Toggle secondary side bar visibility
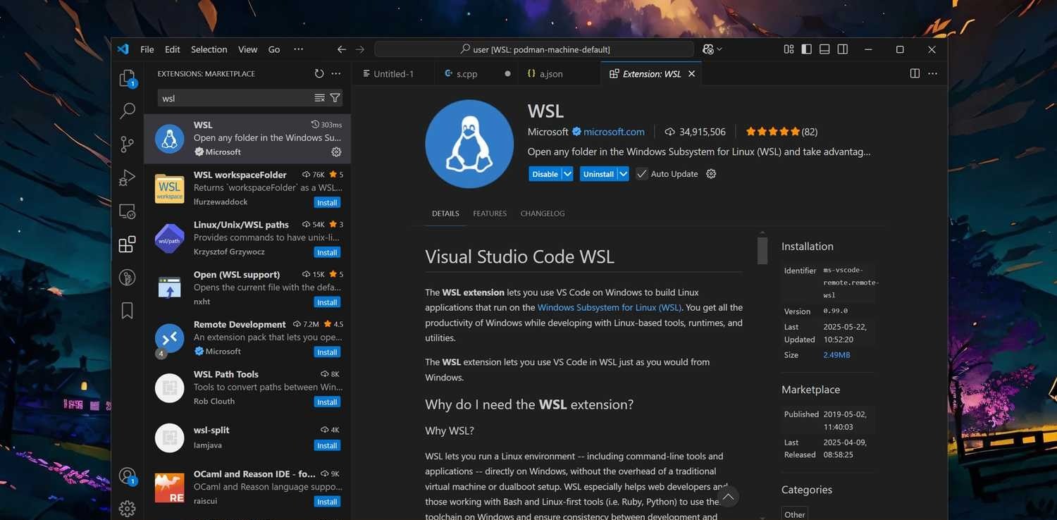1057x520 pixels. [x=843, y=49]
